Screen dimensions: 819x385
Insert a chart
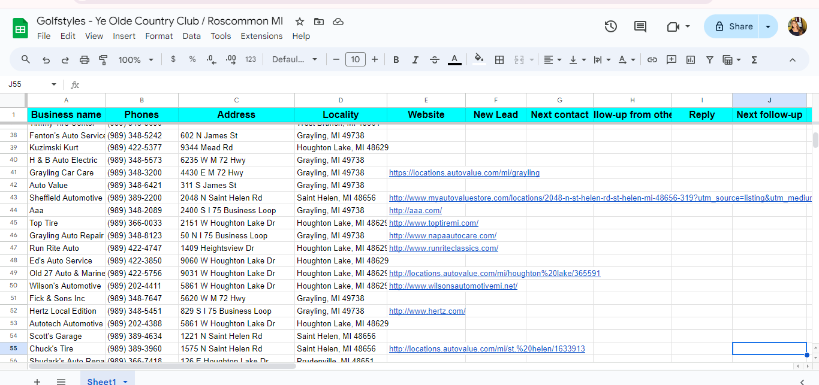coord(691,59)
